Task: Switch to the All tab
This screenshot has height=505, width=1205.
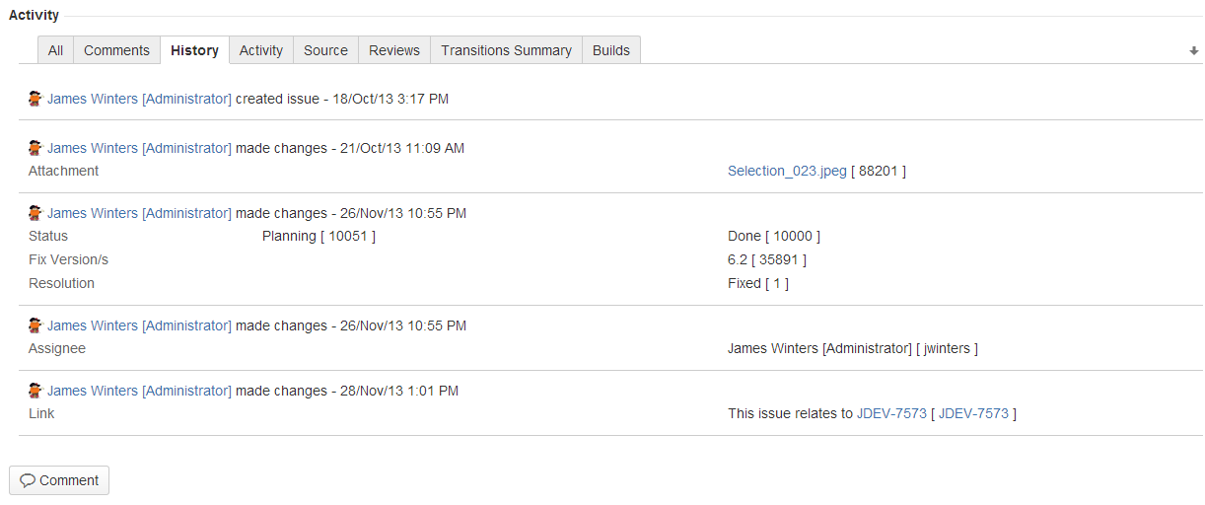Action: pyautogui.click(x=55, y=50)
